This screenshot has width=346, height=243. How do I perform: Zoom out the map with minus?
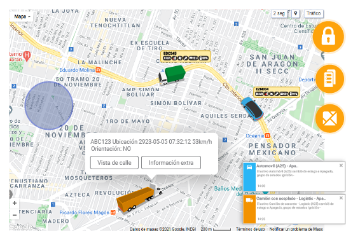click(15, 215)
